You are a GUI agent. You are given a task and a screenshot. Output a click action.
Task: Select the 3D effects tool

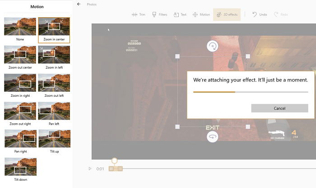pos(227,14)
